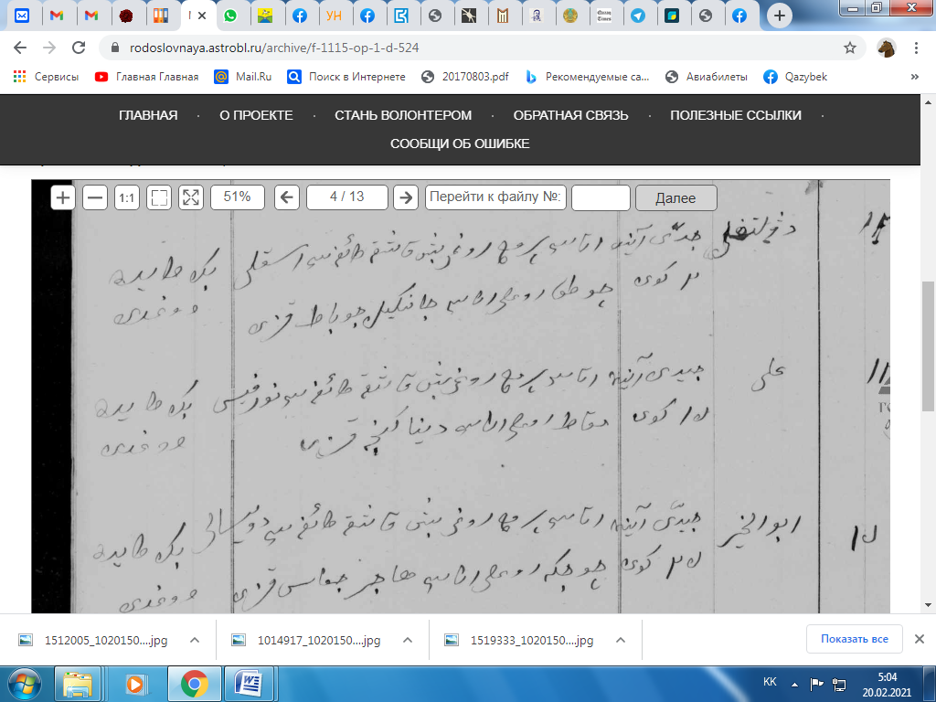Click the Далее button
This screenshot has width=936, height=702.
coord(675,198)
